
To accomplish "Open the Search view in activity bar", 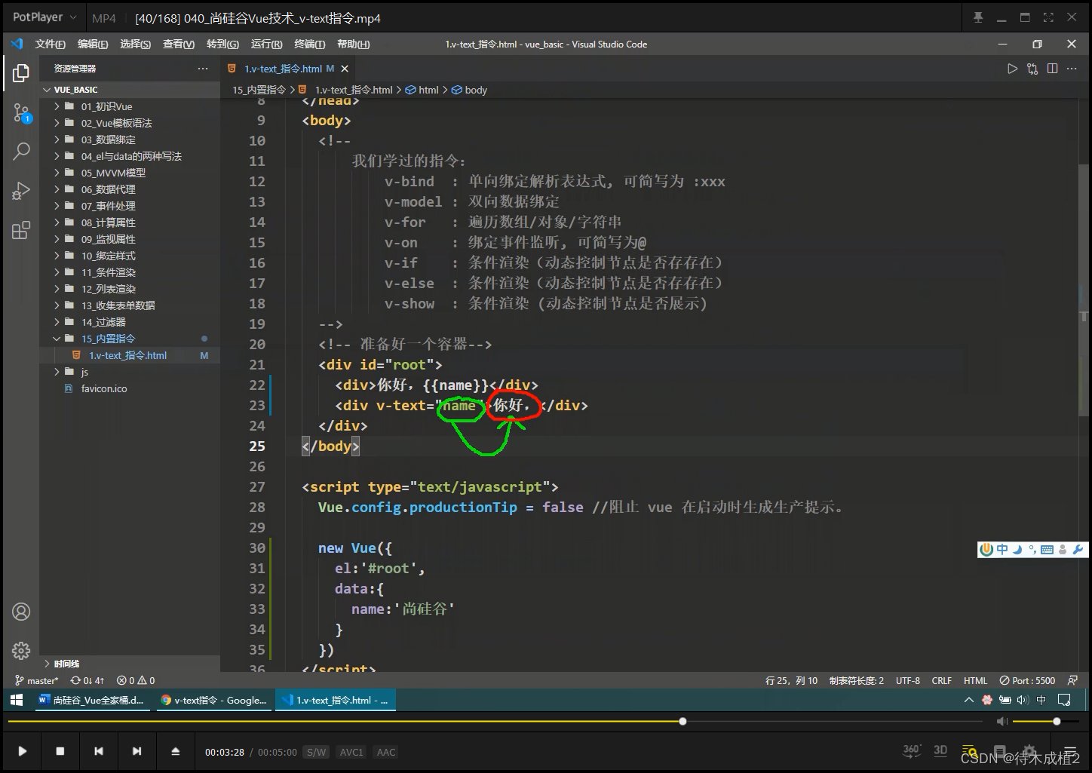I will 21,152.
